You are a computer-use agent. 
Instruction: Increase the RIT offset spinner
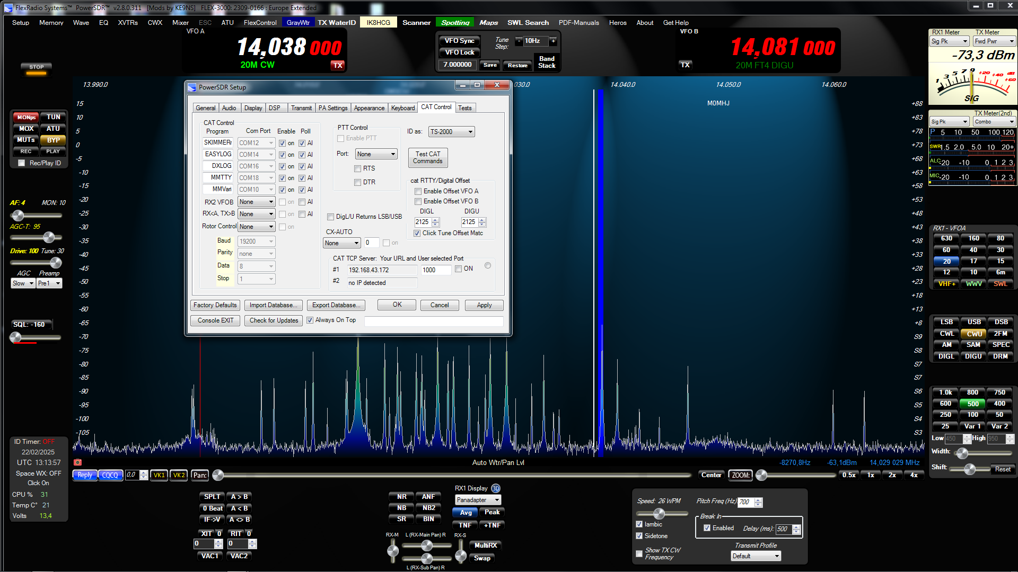[252, 541]
